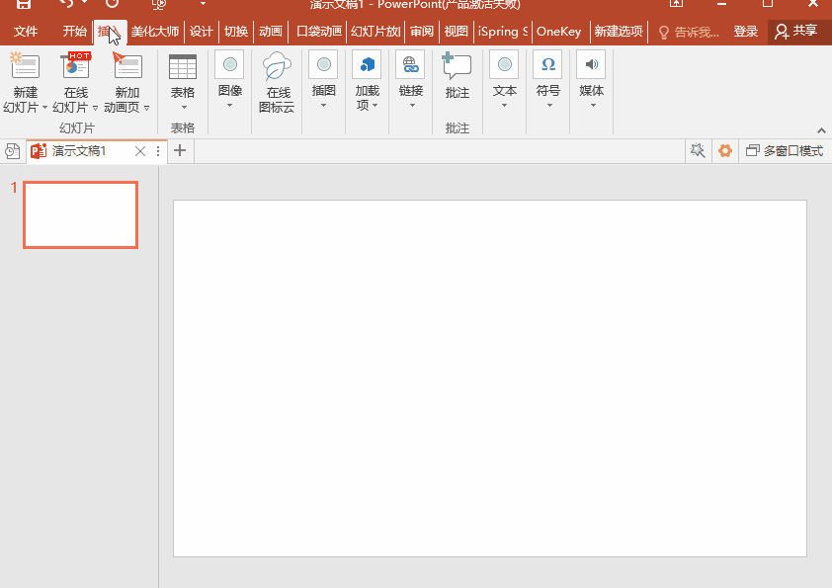Click the Add Animation Page (新加动画页) icon

point(127,67)
